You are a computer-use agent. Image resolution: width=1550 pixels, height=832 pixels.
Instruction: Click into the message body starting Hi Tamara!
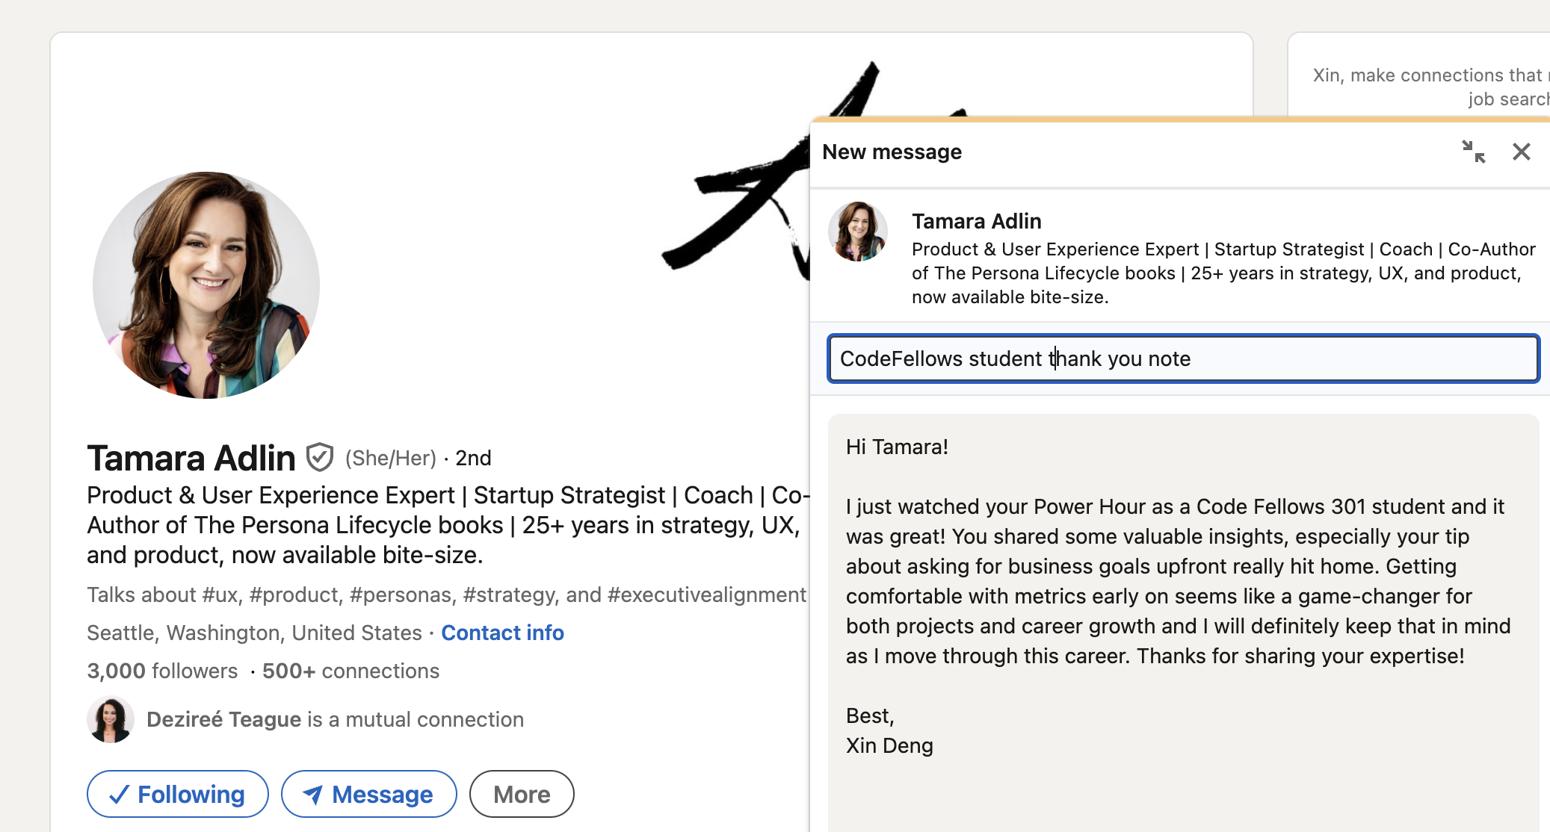tap(1183, 623)
